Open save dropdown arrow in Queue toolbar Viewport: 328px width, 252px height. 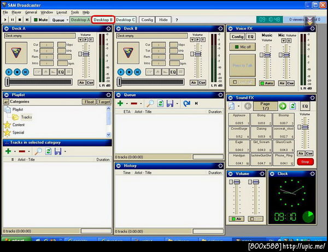[177, 104]
